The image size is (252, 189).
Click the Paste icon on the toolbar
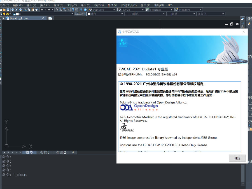coord(33,9)
